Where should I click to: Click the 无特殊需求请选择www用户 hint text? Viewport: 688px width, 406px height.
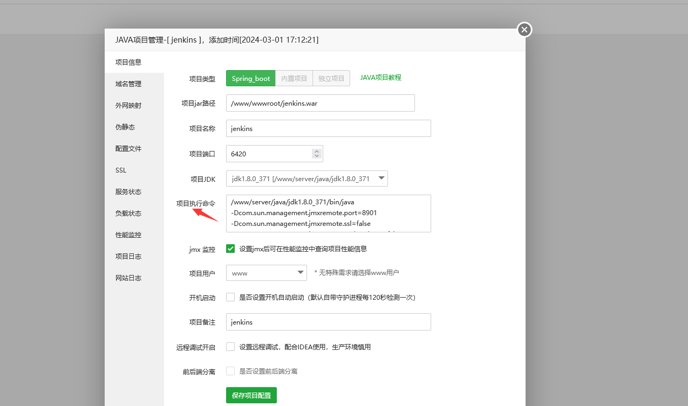pyautogui.click(x=357, y=273)
